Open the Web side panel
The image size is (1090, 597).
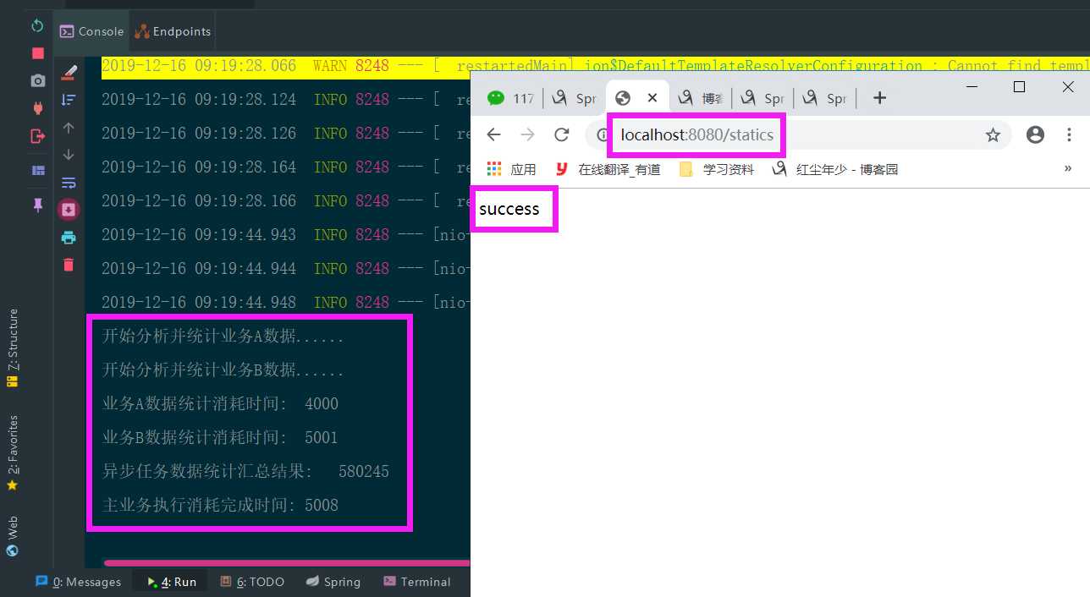click(x=12, y=536)
